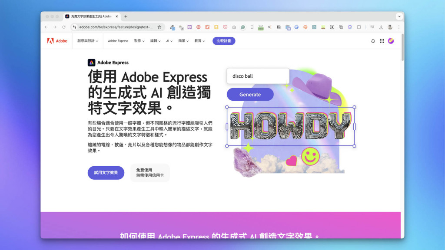Open the camera screenshot extension
Image resolution: width=445 pixels, height=250 pixels.
pos(234,27)
